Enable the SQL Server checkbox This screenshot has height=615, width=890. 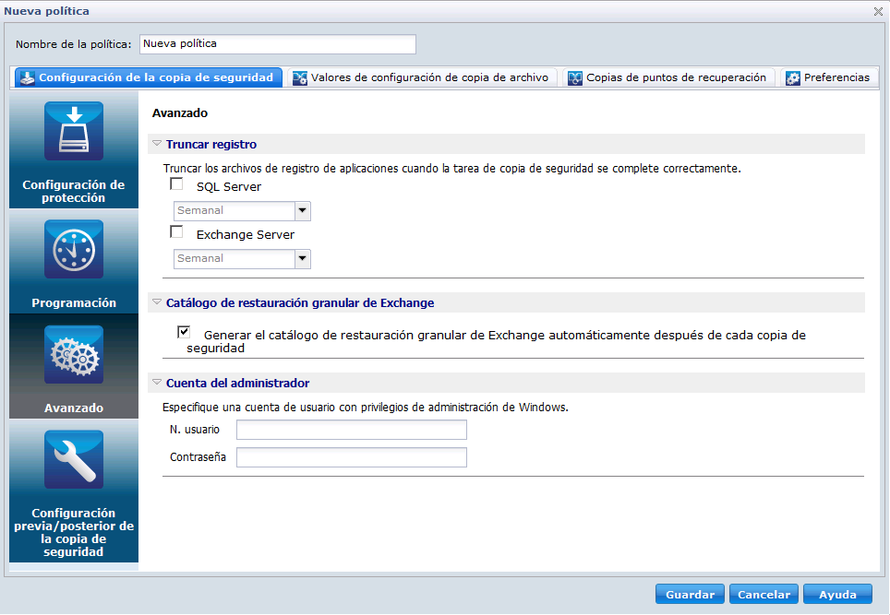(176, 183)
